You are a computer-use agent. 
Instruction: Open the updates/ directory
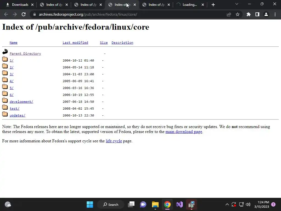(17, 115)
